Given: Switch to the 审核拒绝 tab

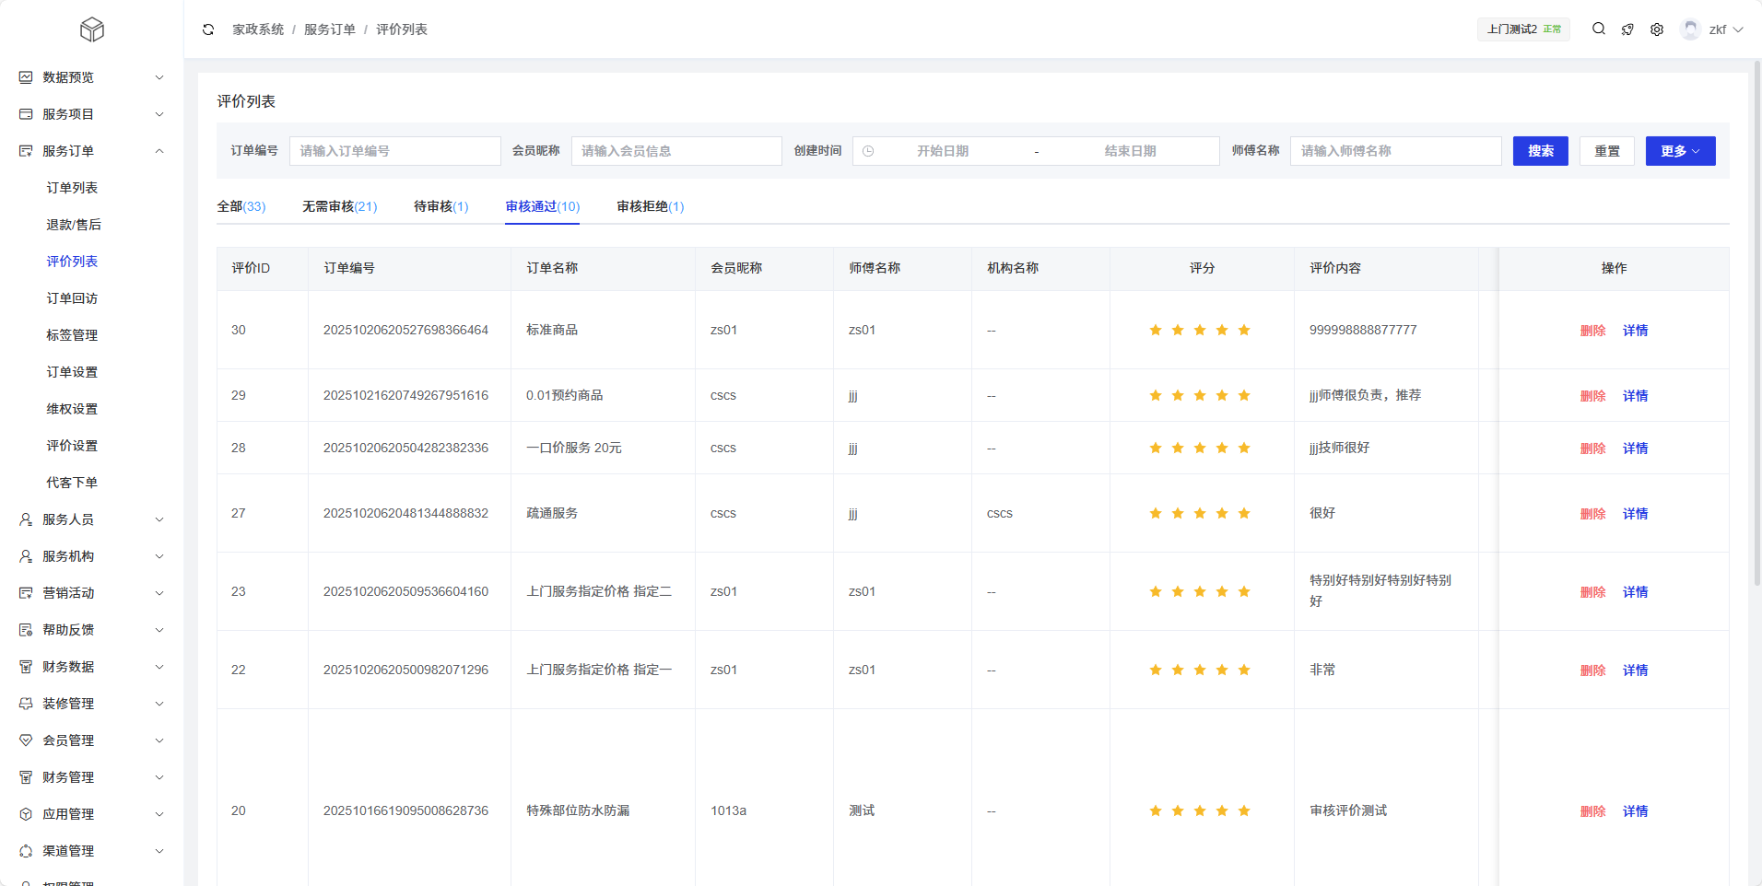Looking at the screenshot, I should pyautogui.click(x=650, y=206).
